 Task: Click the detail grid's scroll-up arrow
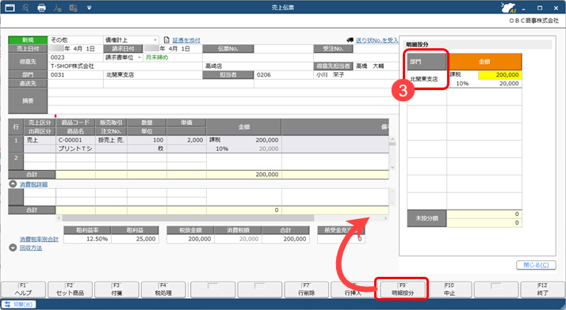pyautogui.click(x=392, y=139)
